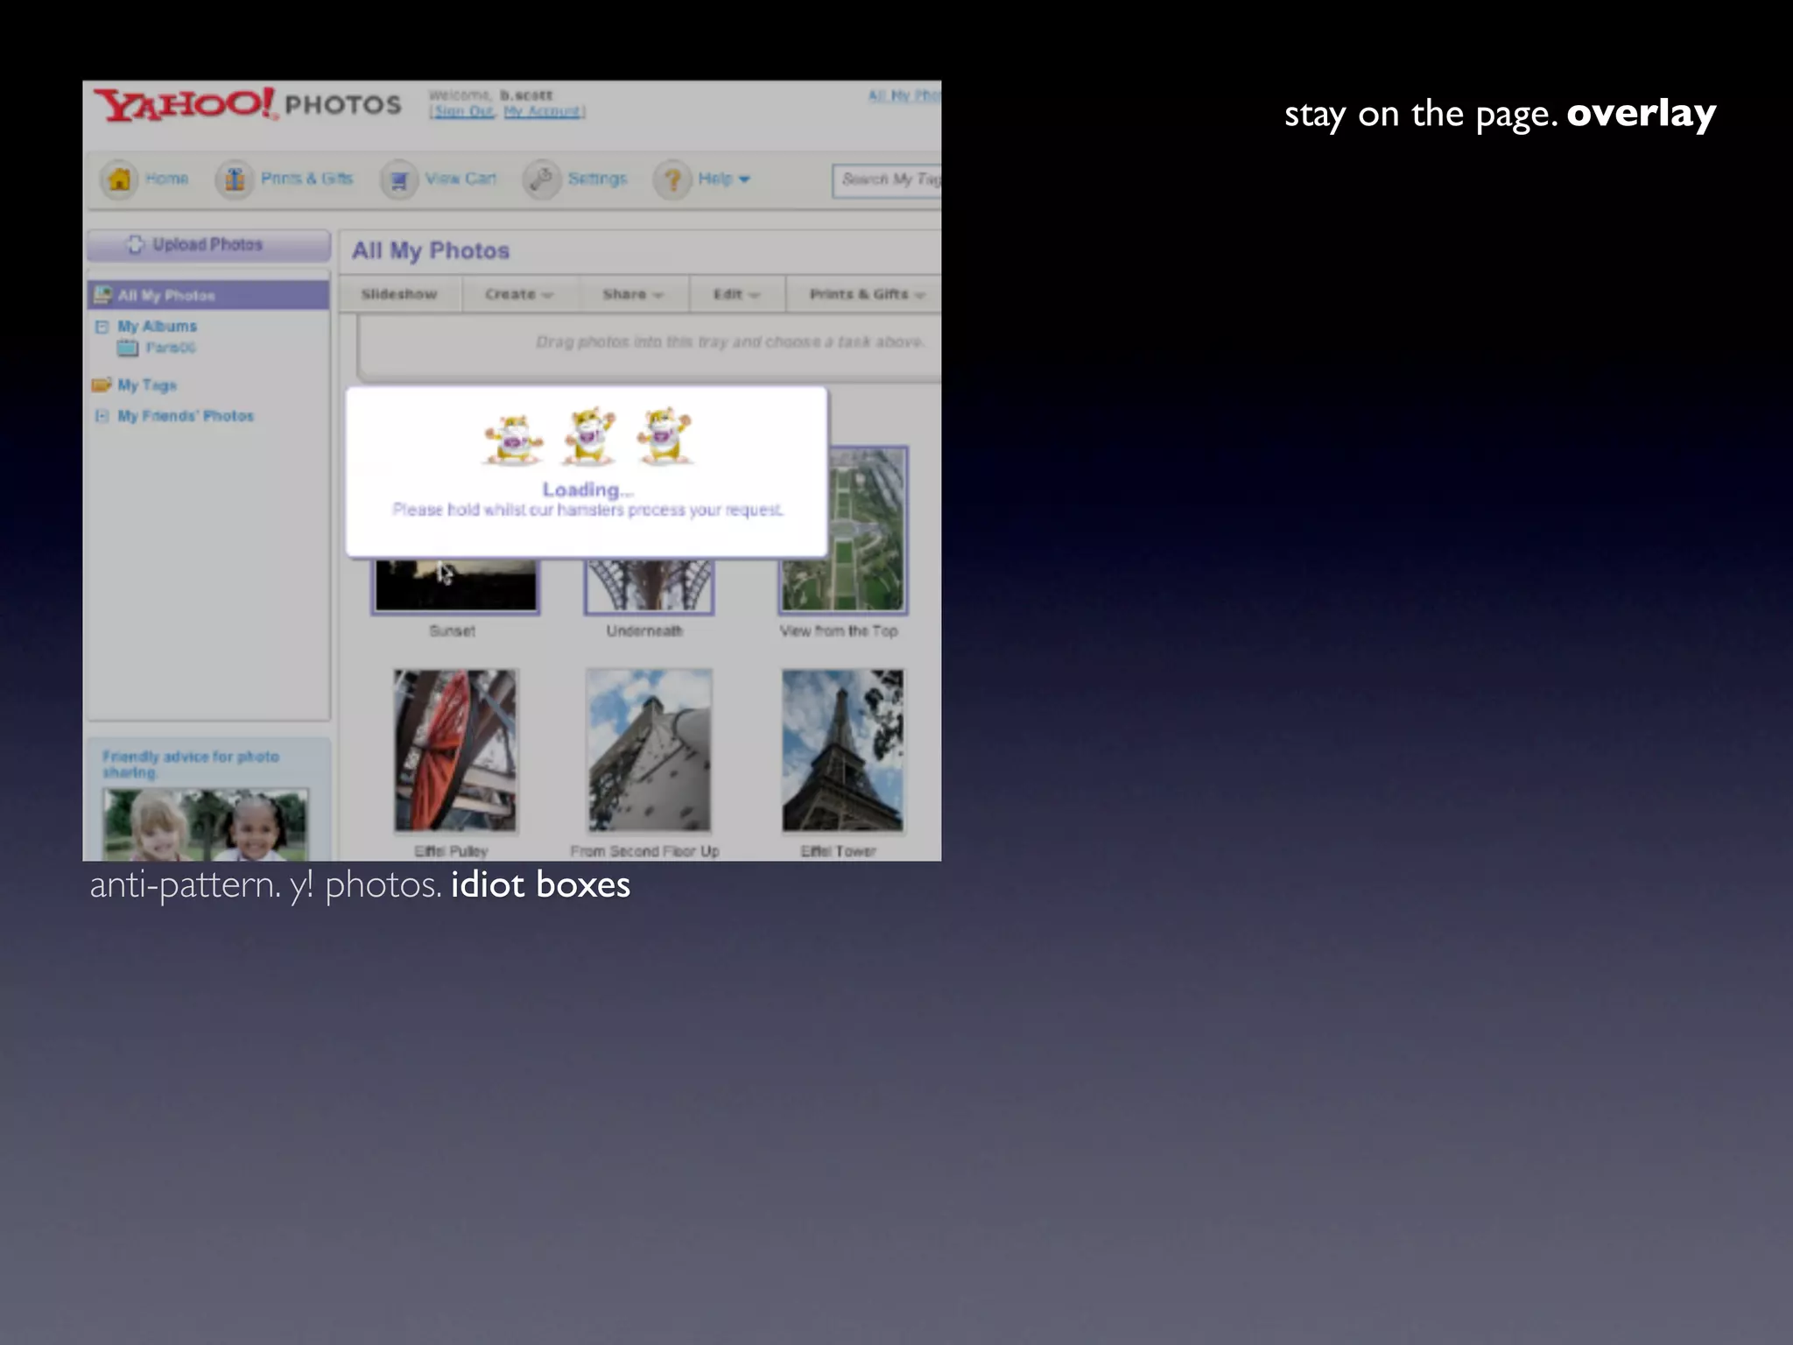
Task: Click the All My Photos heading
Action: click(431, 251)
